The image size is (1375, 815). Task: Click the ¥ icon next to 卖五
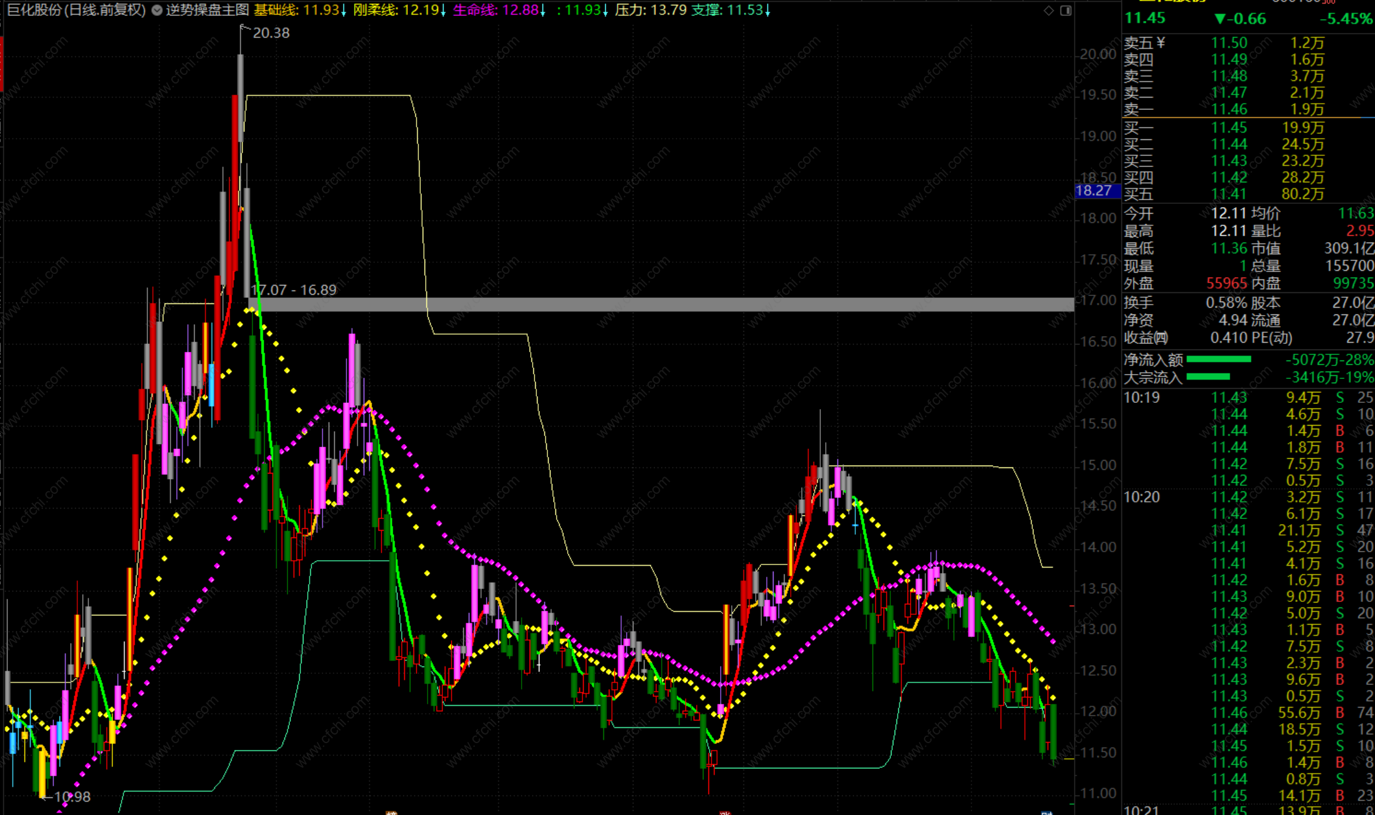1161,43
